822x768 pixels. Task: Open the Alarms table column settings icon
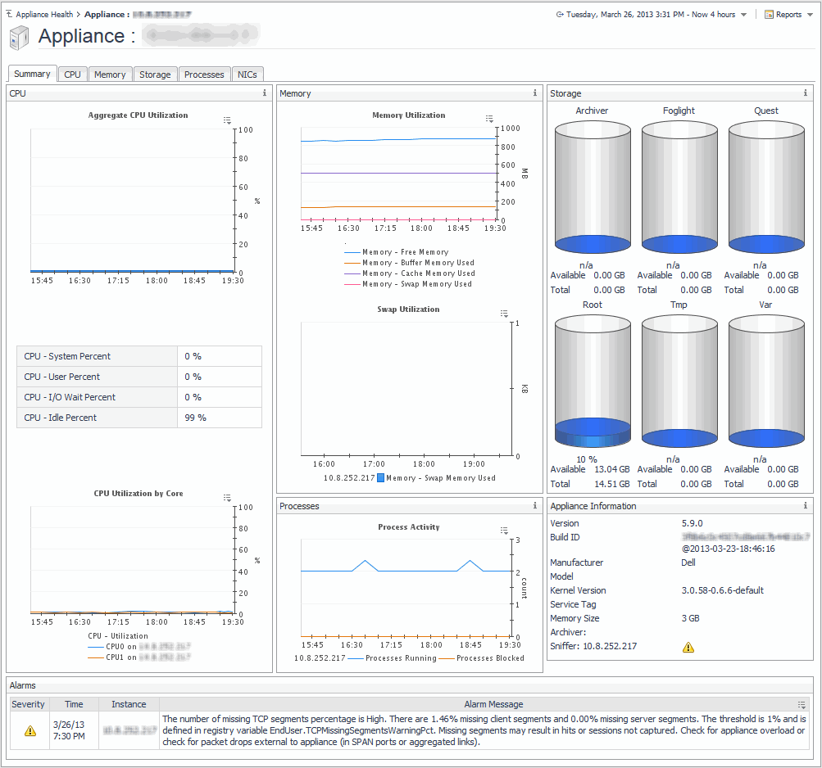click(x=802, y=704)
